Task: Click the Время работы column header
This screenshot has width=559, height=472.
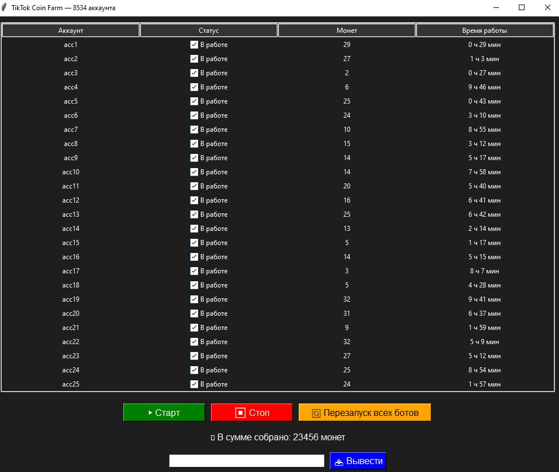Action: pyautogui.click(x=484, y=31)
